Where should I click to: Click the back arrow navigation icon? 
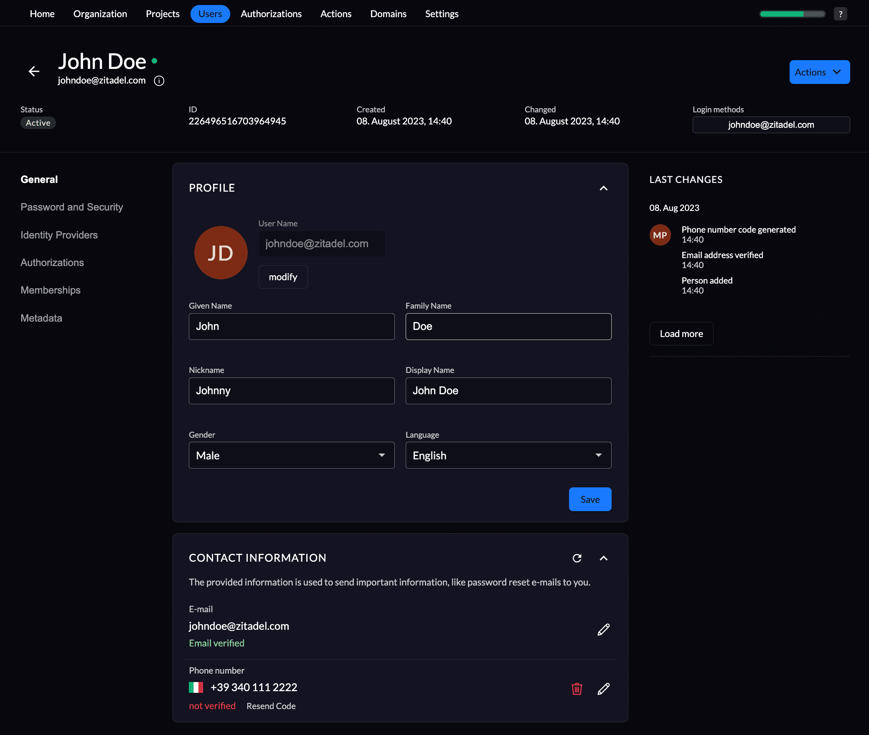pyautogui.click(x=34, y=71)
